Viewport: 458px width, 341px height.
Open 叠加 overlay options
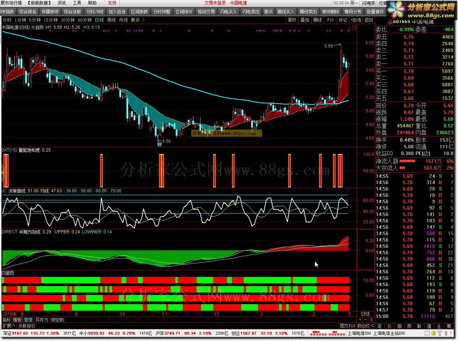(305, 20)
